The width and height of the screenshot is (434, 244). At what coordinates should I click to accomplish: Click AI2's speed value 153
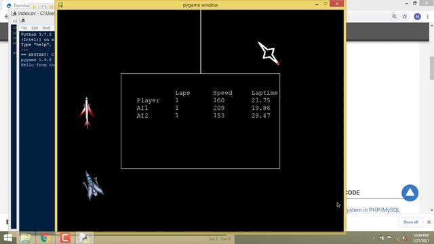tap(218, 116)
